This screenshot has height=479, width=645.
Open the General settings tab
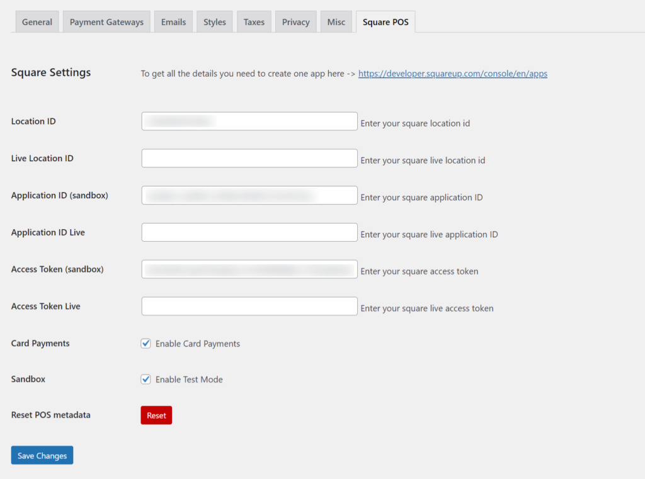click(x=37, y=22)
